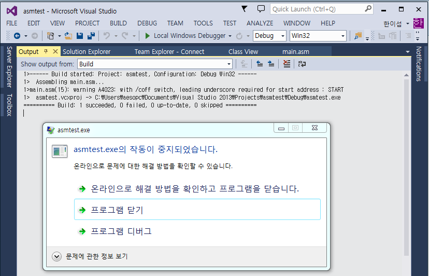Screen dimensions: 429x276
Task: Click '프로그램 닫기' to close the program
Action: tap(117, 210)
